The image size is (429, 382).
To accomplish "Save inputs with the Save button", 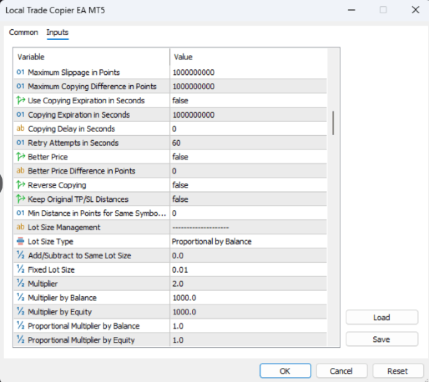I will pyautogui.click(x=382, y=339).
